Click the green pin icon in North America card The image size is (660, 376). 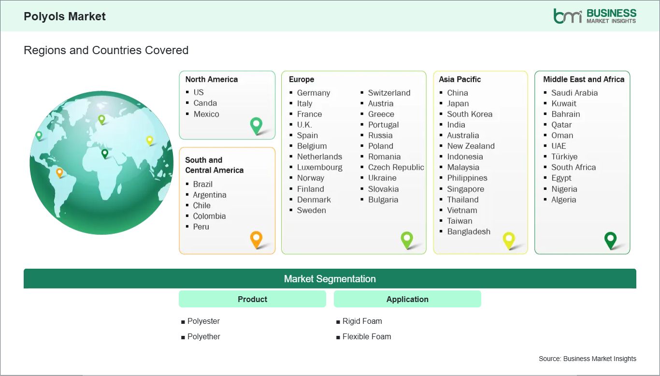tap(256, 125)
